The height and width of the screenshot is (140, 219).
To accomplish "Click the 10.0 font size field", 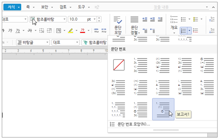I will [x=77, y=19].
